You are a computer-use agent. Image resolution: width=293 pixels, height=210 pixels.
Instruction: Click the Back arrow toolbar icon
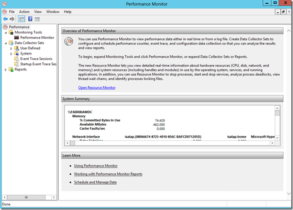coord(5,19)
